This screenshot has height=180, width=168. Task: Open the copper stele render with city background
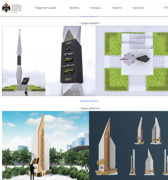(46, 146)
